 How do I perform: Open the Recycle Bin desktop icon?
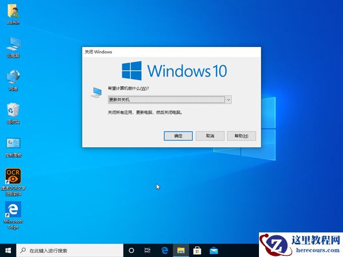point(13,113)
